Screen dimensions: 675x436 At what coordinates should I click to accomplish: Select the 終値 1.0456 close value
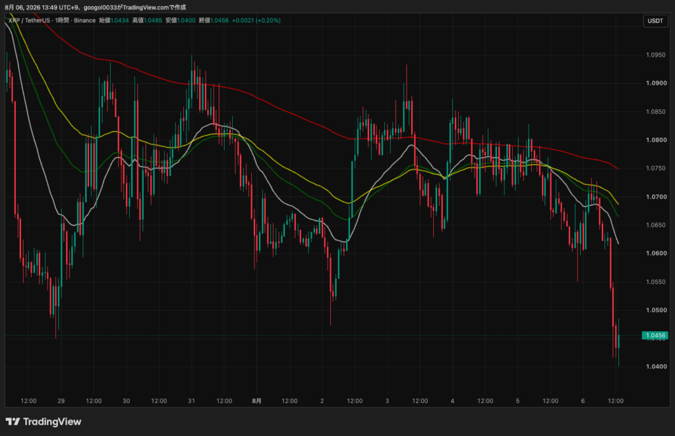214,20
